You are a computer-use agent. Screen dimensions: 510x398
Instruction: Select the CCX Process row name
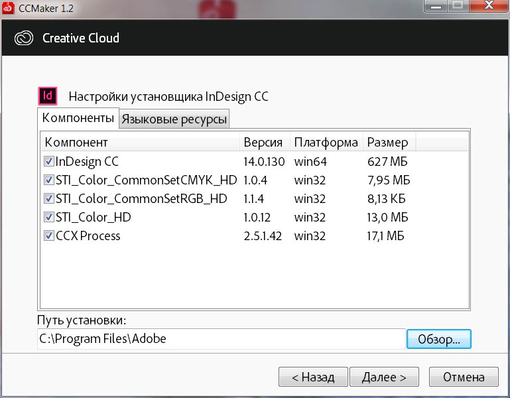pos(88,235)
